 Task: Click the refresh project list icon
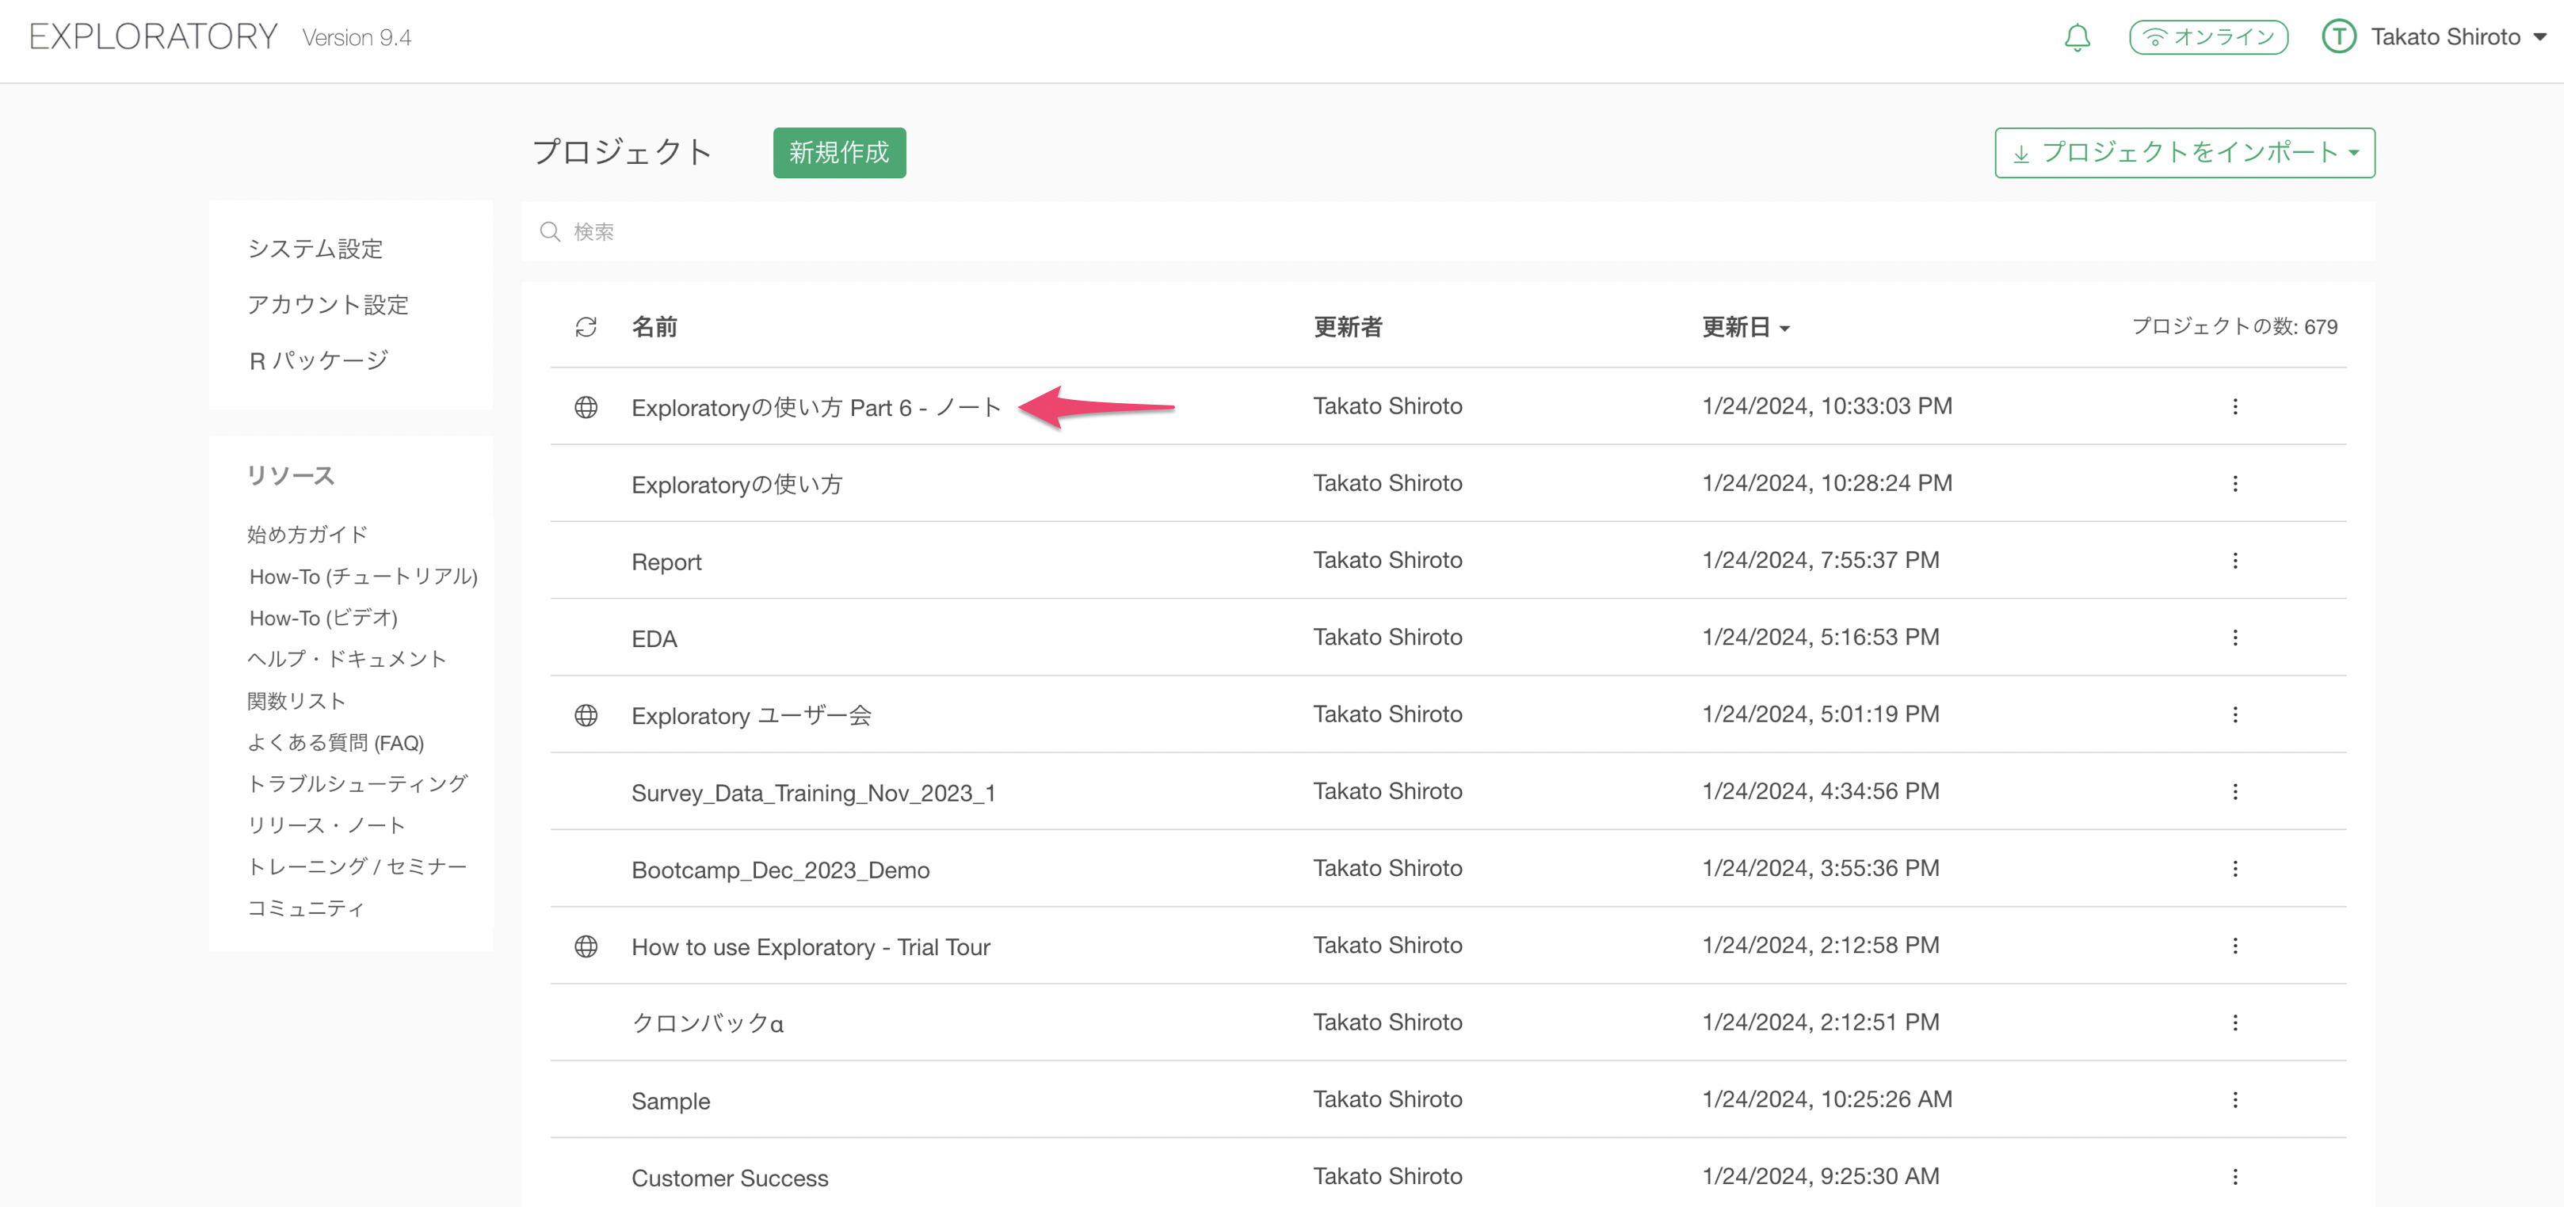(586, 327)
